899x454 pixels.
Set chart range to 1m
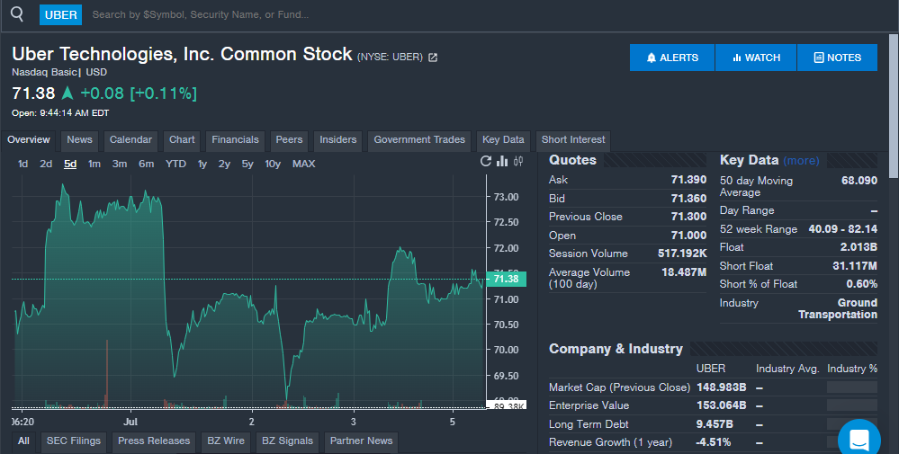(94, 164)
